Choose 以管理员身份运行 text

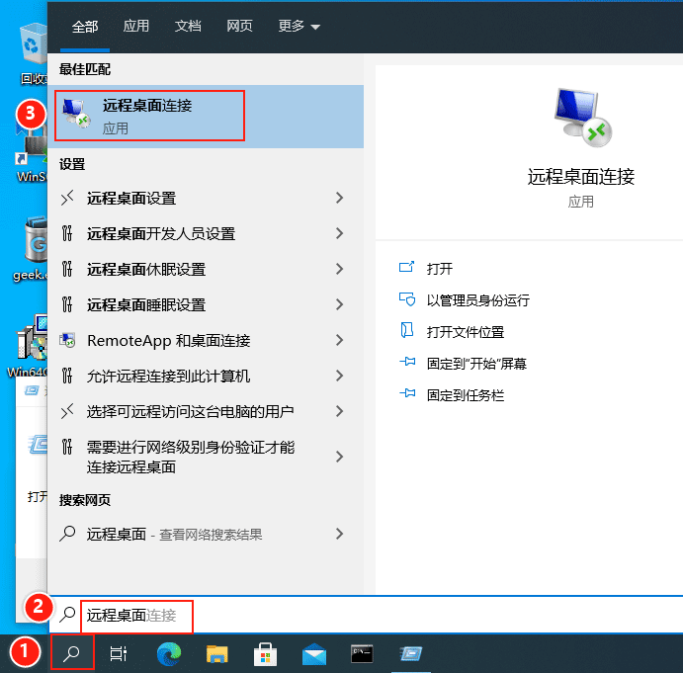477,300
